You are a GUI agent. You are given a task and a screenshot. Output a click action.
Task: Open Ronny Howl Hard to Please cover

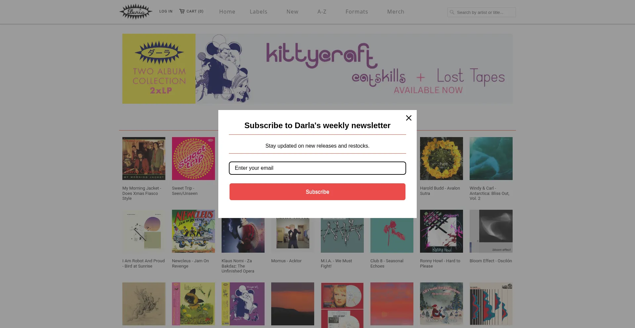click(x=442, y=231)
